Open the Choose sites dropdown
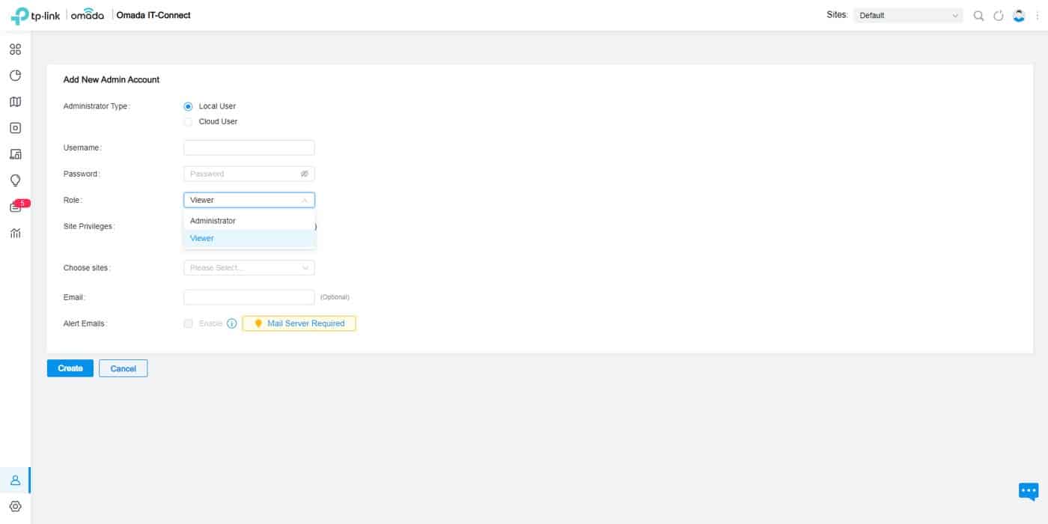 click(249, 267)
